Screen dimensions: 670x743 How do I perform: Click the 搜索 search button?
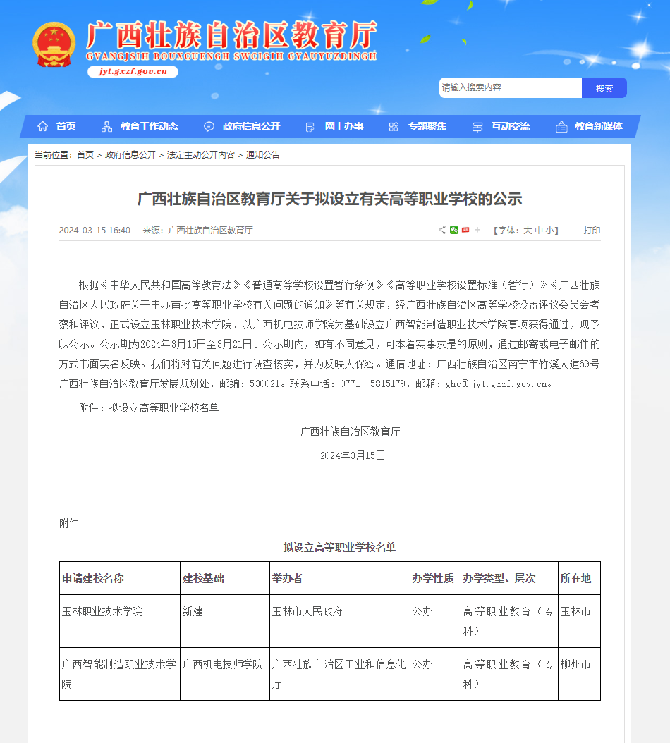coord(604,88)
